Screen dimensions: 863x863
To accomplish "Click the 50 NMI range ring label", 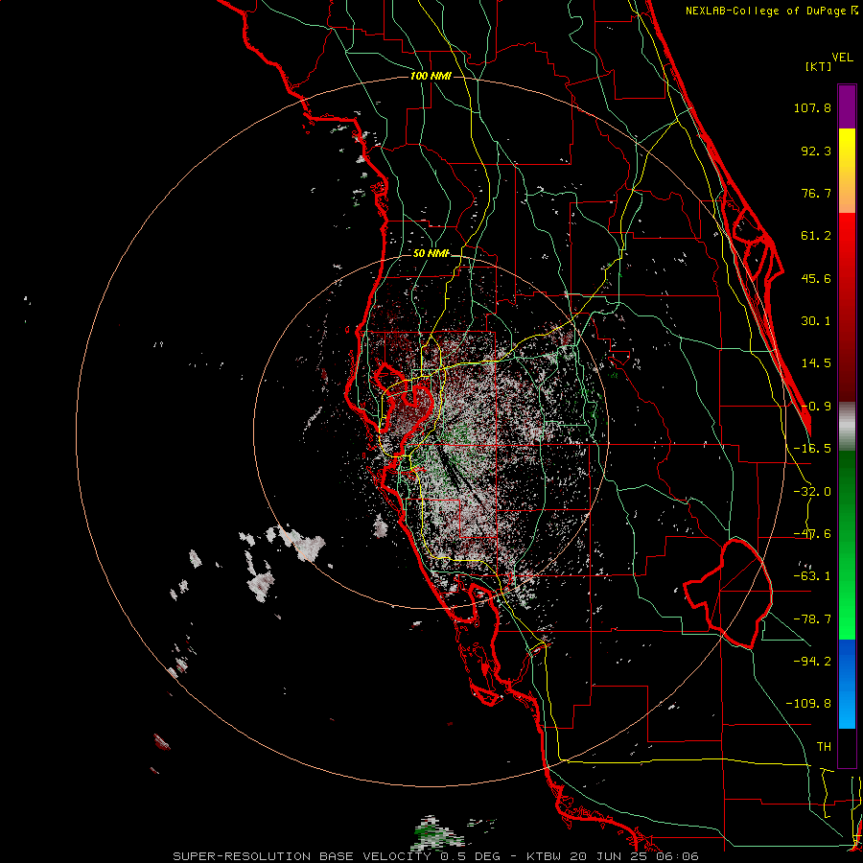I will [431, 253].
